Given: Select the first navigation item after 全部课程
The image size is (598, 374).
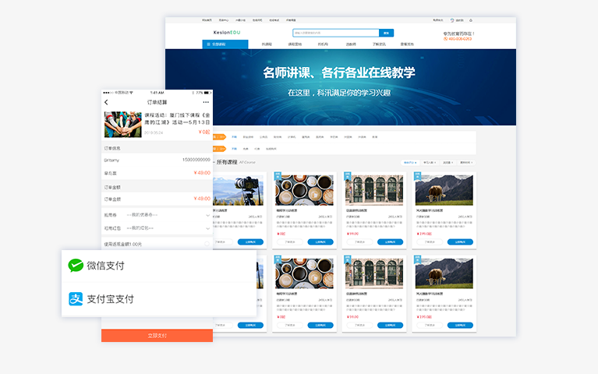Looking at the screenshot, I should click(267, 44).
